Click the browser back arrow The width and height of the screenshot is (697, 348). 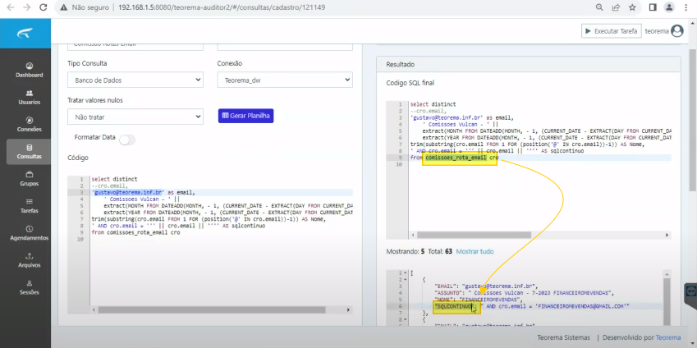(11, 7)
